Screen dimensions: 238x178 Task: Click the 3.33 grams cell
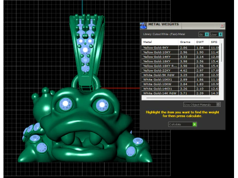coord(186,57)
